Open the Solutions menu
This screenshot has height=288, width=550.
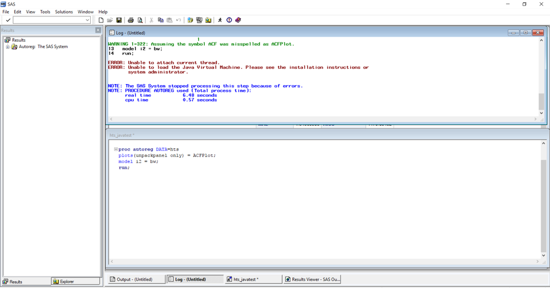(64, 12)
